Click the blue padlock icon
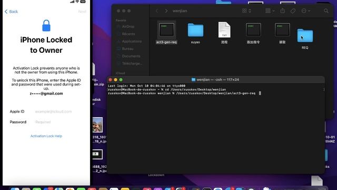 click(46, 26)
